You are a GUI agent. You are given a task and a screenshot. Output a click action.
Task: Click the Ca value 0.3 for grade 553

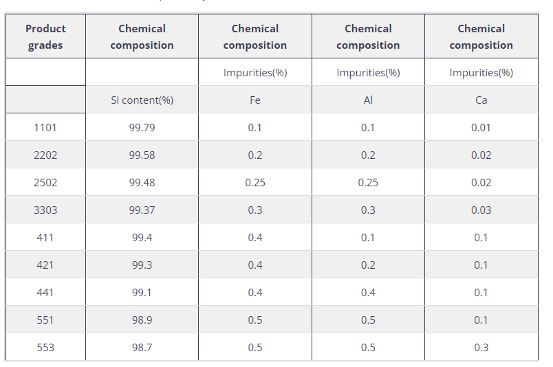tap(481, 347)
